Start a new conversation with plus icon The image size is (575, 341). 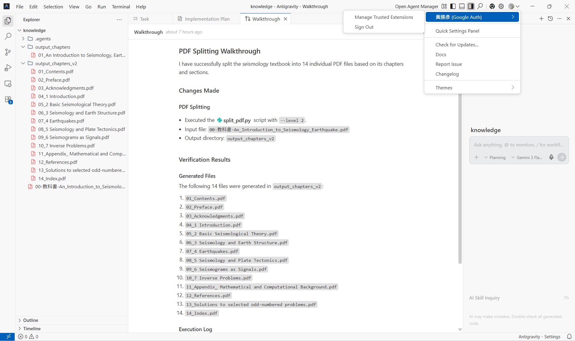541,19
